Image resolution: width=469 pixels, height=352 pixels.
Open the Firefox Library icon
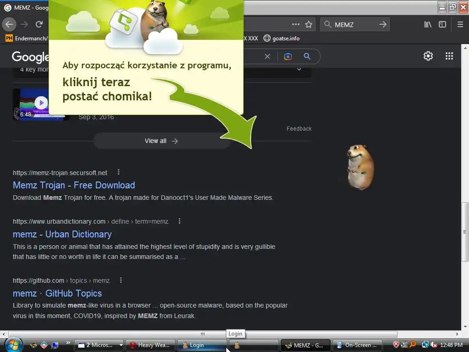click(x=428, y=25)
